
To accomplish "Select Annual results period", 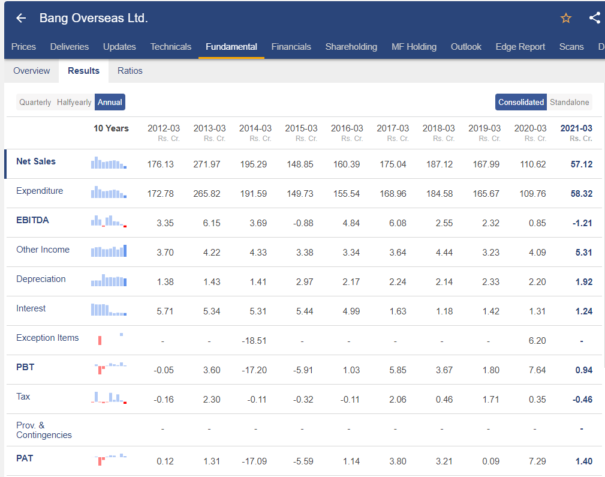I will 110,102.
